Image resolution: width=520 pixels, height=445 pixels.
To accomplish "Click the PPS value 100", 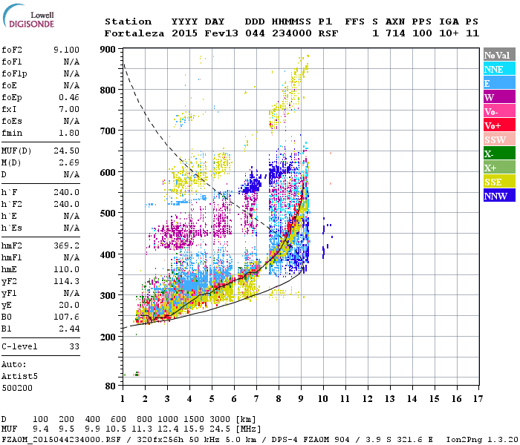I will pyautogui.click(x=422, y=33).
